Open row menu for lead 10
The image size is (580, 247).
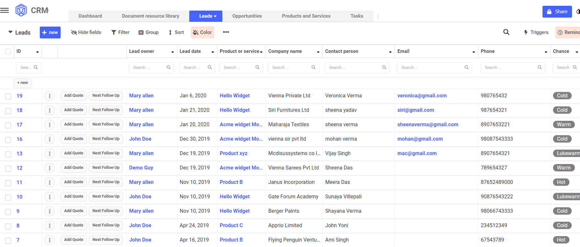pos(49,197)
